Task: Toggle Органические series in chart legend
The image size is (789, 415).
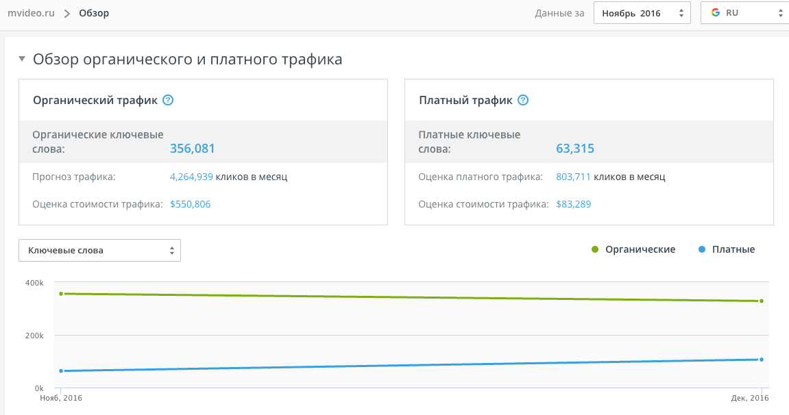Action: tap(634, 249)
